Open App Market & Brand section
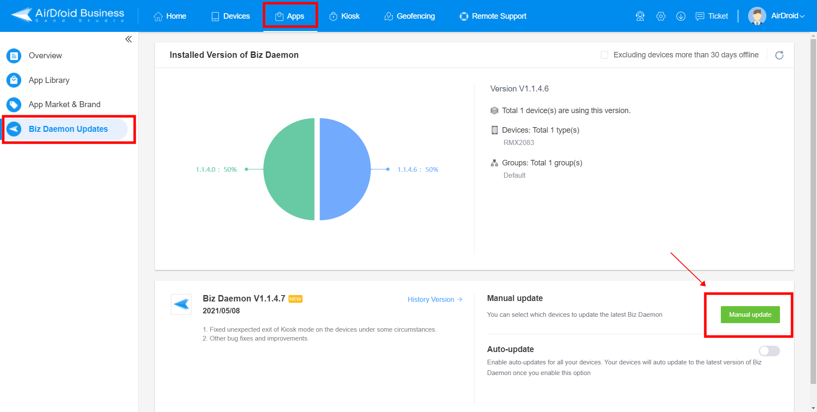 point(64,105)
